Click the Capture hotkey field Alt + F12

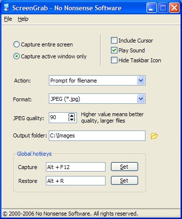pyautogui.click(x=75, y=167)
